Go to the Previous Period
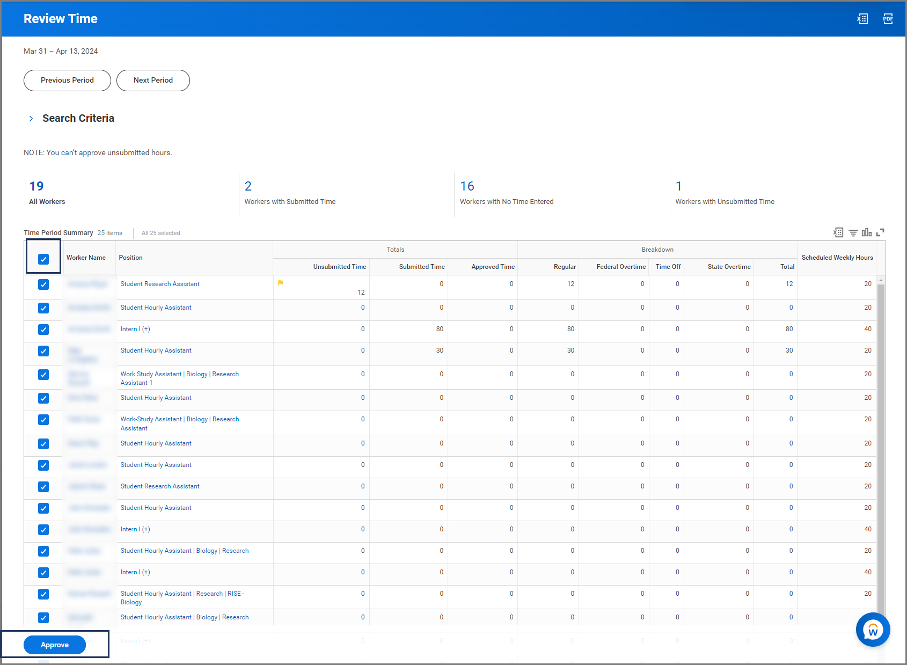The width and height of the screenshot is (907, 665). click(67, 81)
